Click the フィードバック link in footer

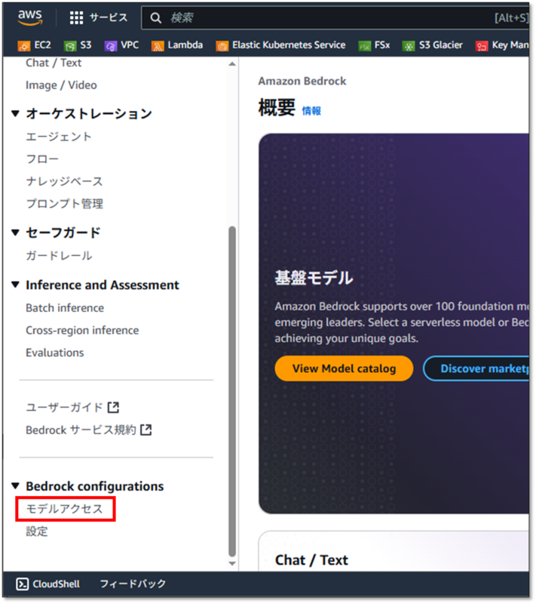click(x=133, y=584)
